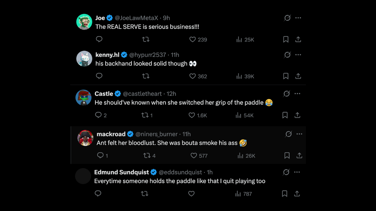
Task: Bookmark mackroad's bloodlust tweet
Action: [287, 156]
